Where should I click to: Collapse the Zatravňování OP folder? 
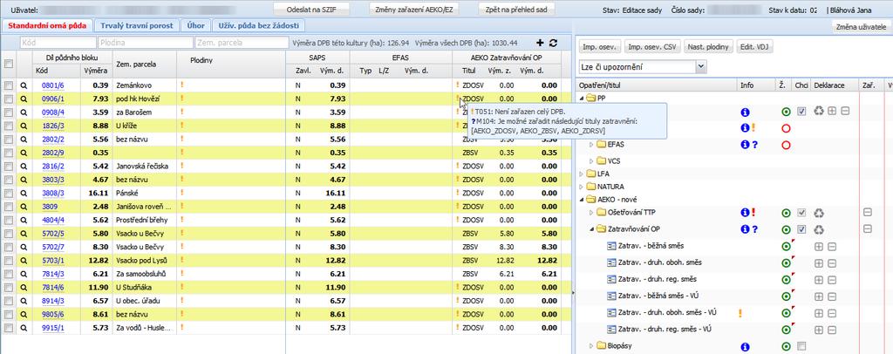tap(592, 229)
